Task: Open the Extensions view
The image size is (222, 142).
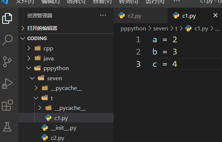Action: pos(7,105)
